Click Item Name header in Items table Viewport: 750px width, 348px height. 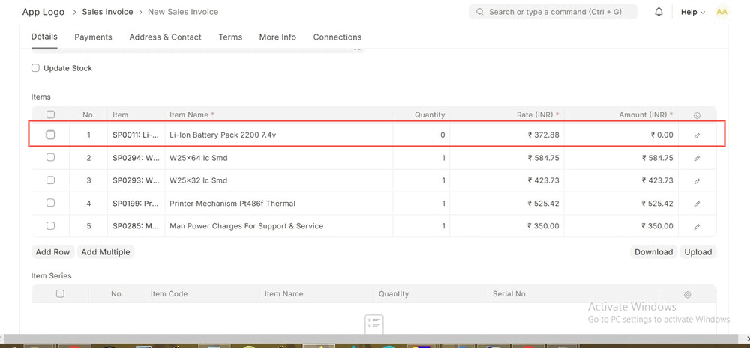point(192,115)
